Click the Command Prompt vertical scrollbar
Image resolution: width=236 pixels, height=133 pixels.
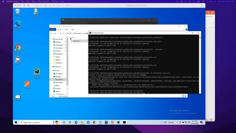click(200, 64)
